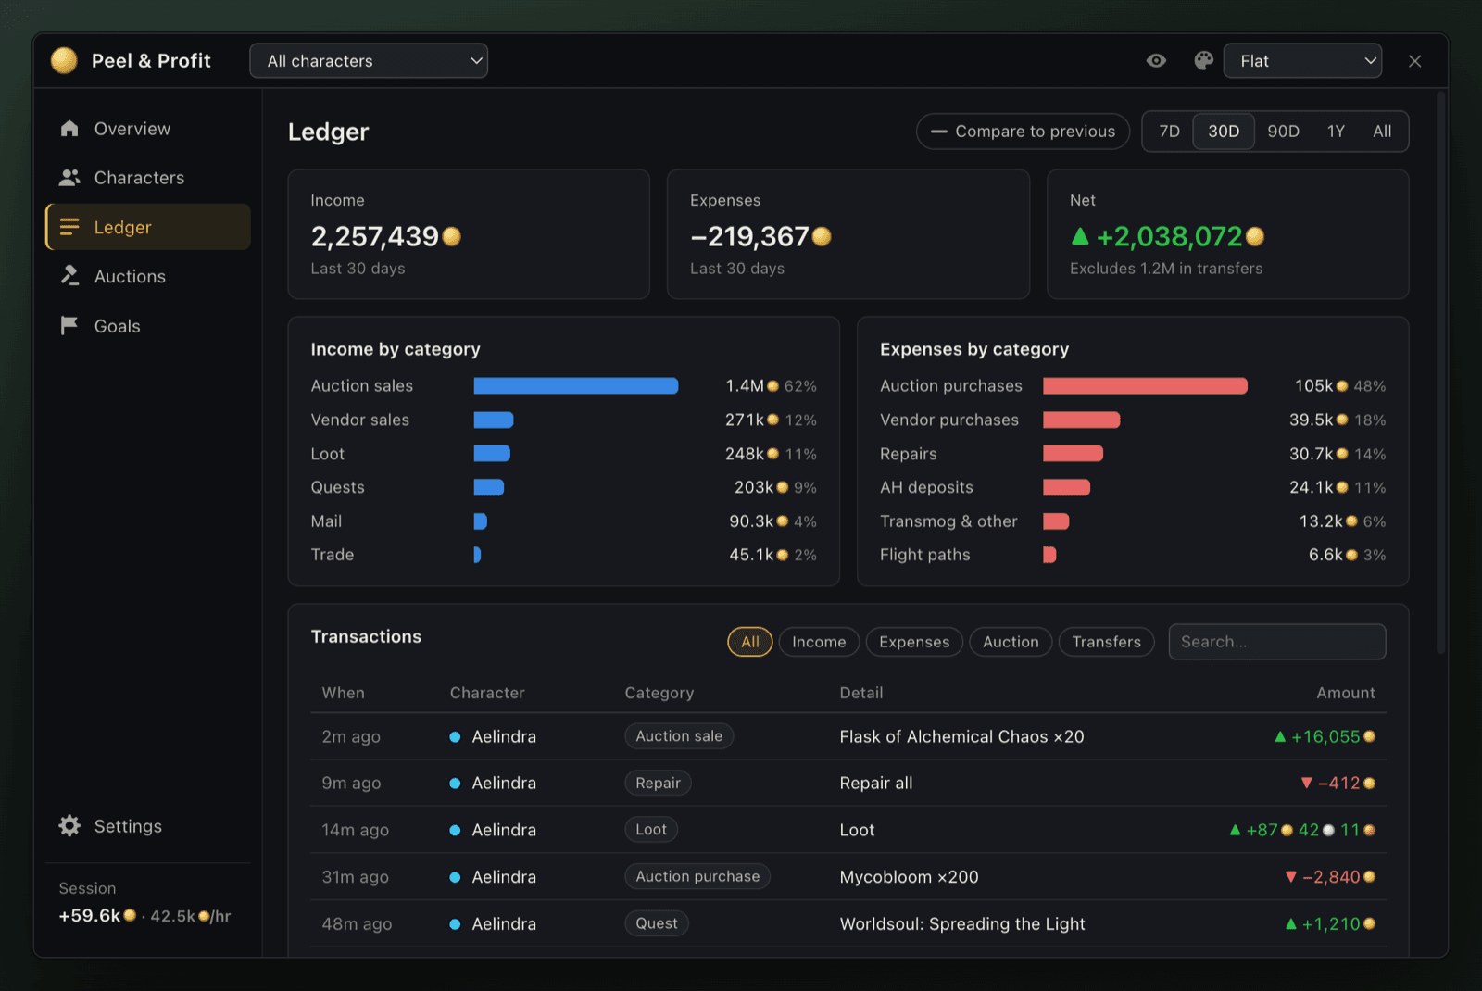The image size is (1482, 991).
Task: Filter transactions by All chip
Action: (750, 642)
